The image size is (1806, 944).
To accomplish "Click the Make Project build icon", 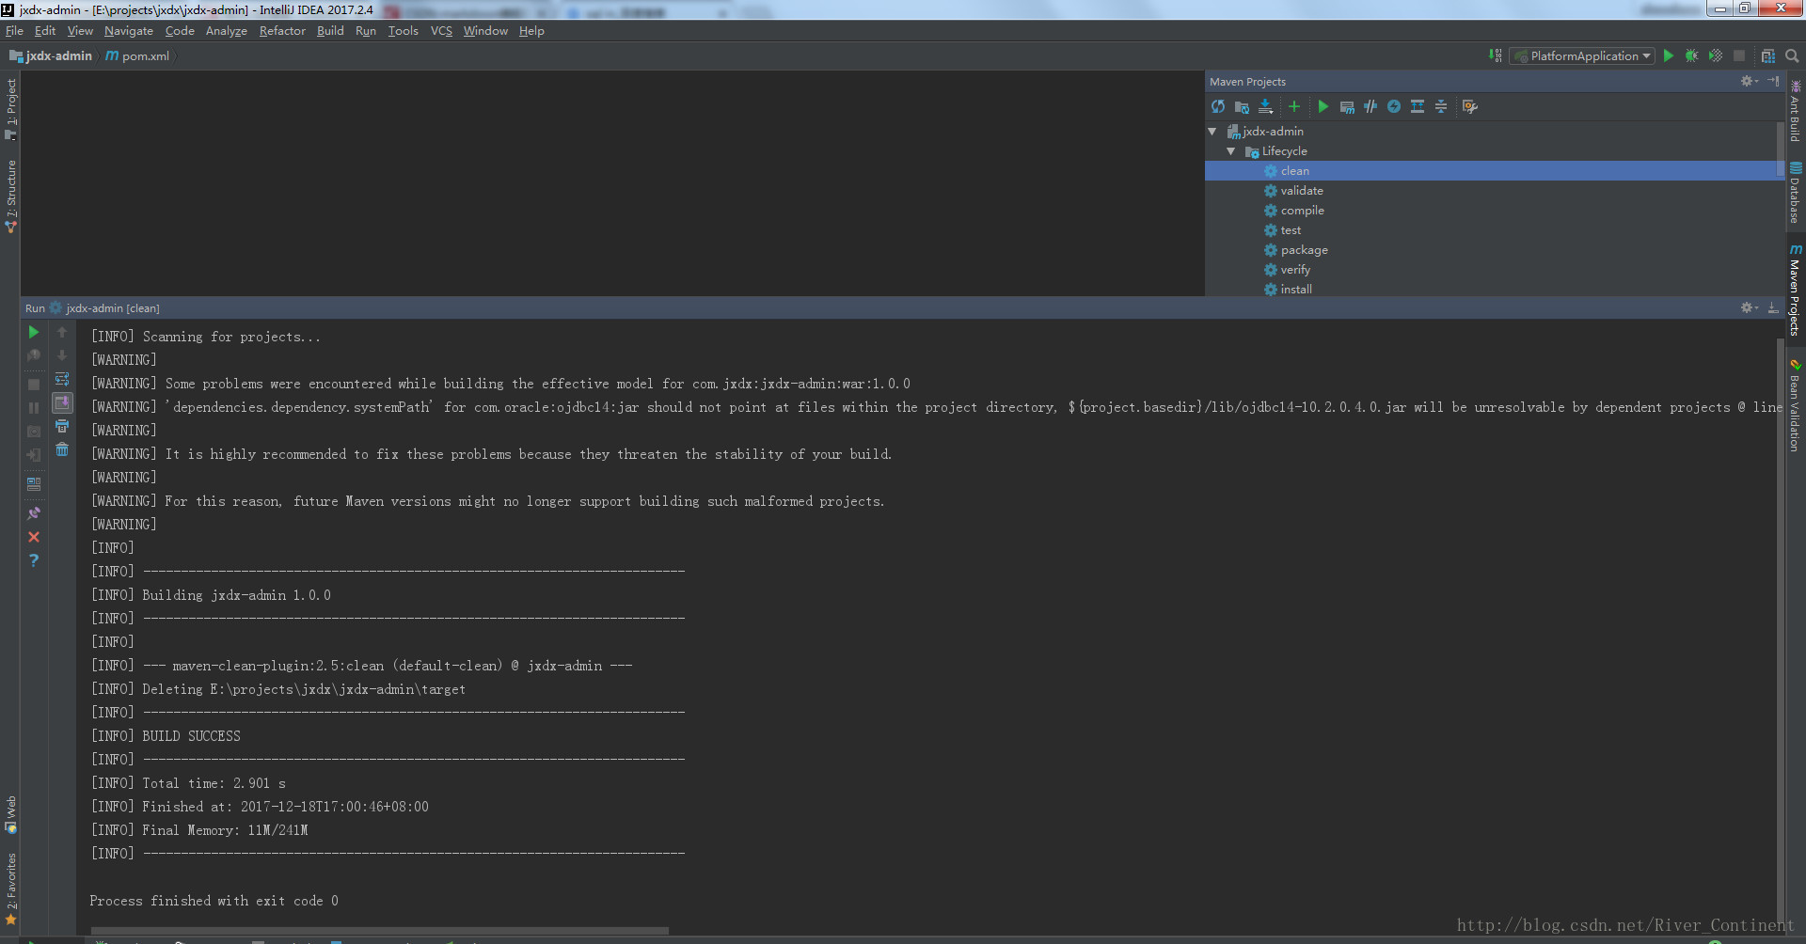I will tap(1496, 56).
